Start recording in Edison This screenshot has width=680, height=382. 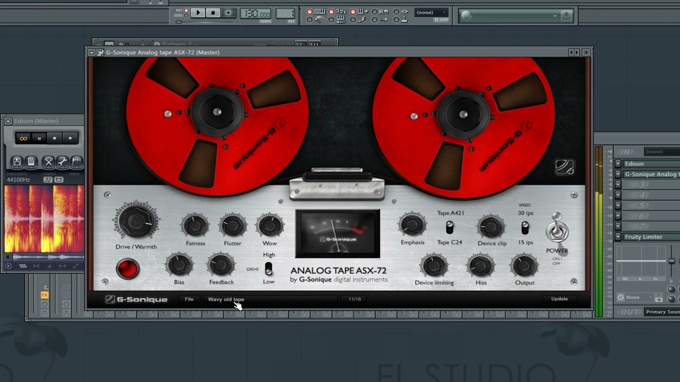[70, 138]
